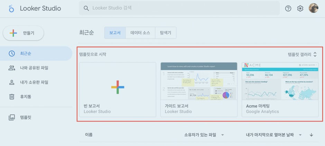Switch to the 보고서 tab
The image size is (325, 146).
(115, 33)
